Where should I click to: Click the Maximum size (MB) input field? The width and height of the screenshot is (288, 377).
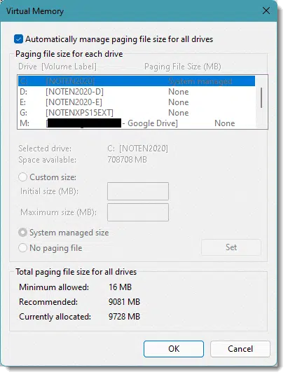pos(138,212)
